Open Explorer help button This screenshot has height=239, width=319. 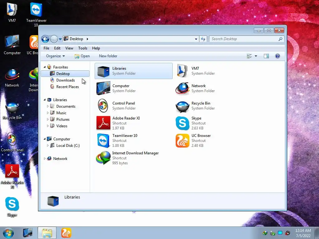point(278,56)
